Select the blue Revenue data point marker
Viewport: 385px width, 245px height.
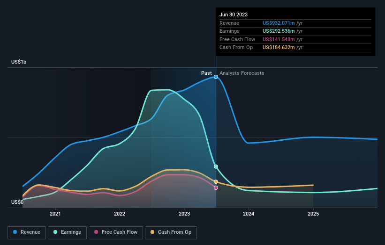pyautogui.click(x=216, y=77)
